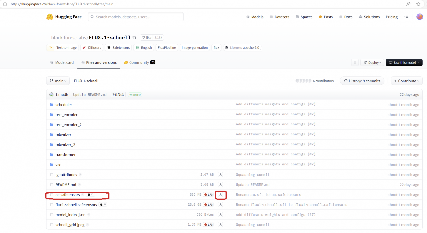
Task: Open the transformer folder
Action: 65,155
